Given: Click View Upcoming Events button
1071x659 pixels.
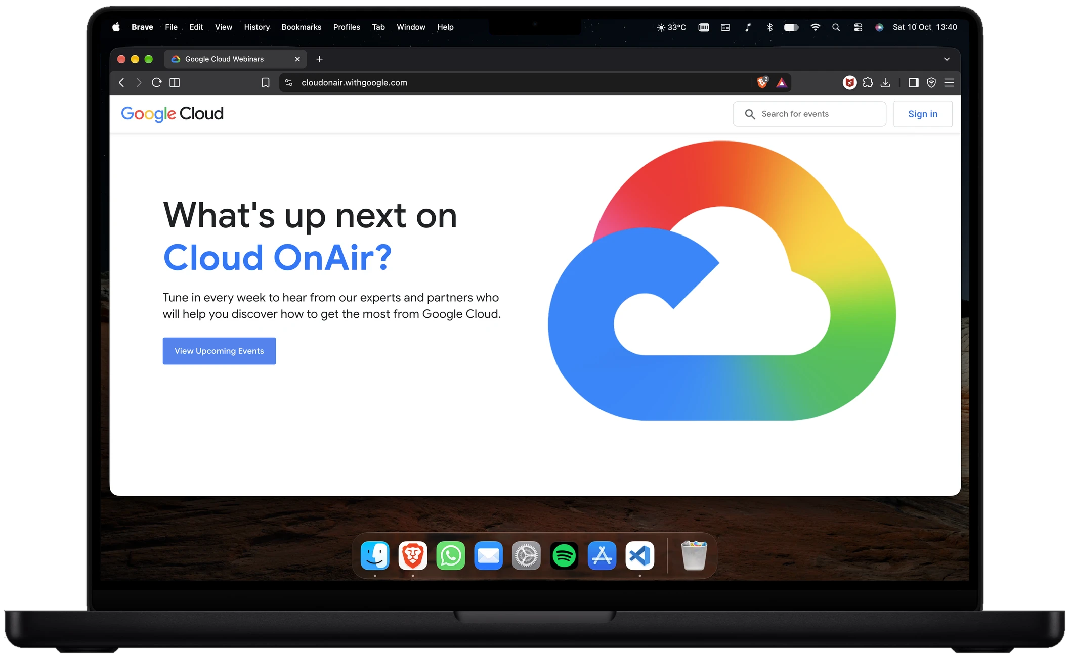Looking at the screenshot, I should (x=219, y=351).
